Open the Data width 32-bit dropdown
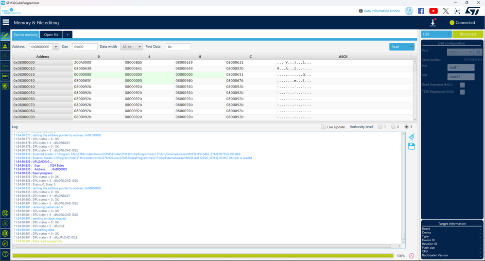 click(x=132, y=47)
